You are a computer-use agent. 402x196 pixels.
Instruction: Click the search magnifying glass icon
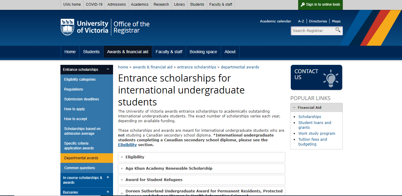[x=338, y=30]
